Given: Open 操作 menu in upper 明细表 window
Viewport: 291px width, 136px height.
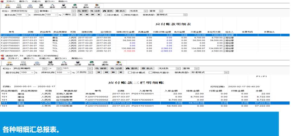Looking at the screenshot, I should tap(24, 1).
